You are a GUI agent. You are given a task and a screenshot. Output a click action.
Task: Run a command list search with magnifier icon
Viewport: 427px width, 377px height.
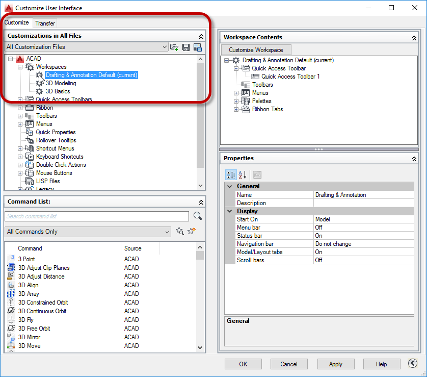click(x=197, y=216)
